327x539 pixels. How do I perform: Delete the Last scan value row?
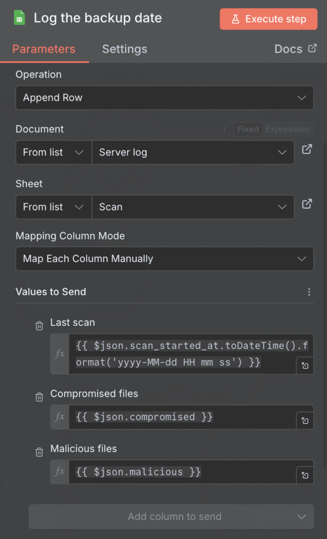(39, 326)
